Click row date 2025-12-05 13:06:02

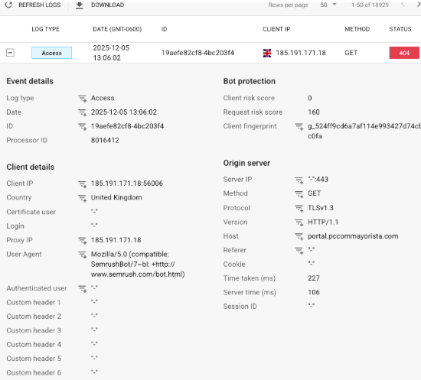pyautogui.click(x=111, y=53)
